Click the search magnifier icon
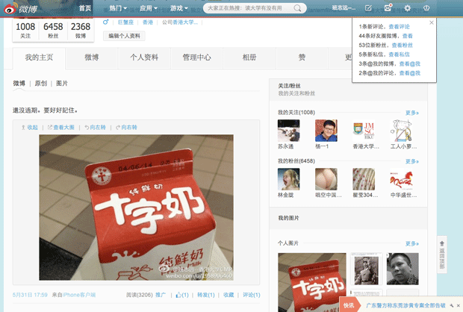This screenshot has width=463, height=312. (298, 8)
